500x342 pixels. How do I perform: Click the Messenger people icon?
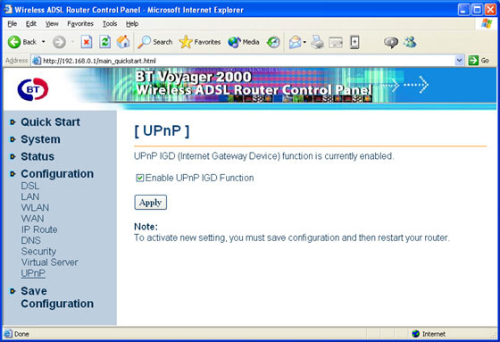point(410,42)
